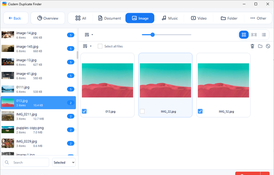Select the image-13.jpg duplicate group
The width and height of the screenshot is (274, 175).
pyautogui.click(x=38, y=62)
